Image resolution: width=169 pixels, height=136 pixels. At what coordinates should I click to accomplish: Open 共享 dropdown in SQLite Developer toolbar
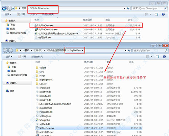coord(33,14)
